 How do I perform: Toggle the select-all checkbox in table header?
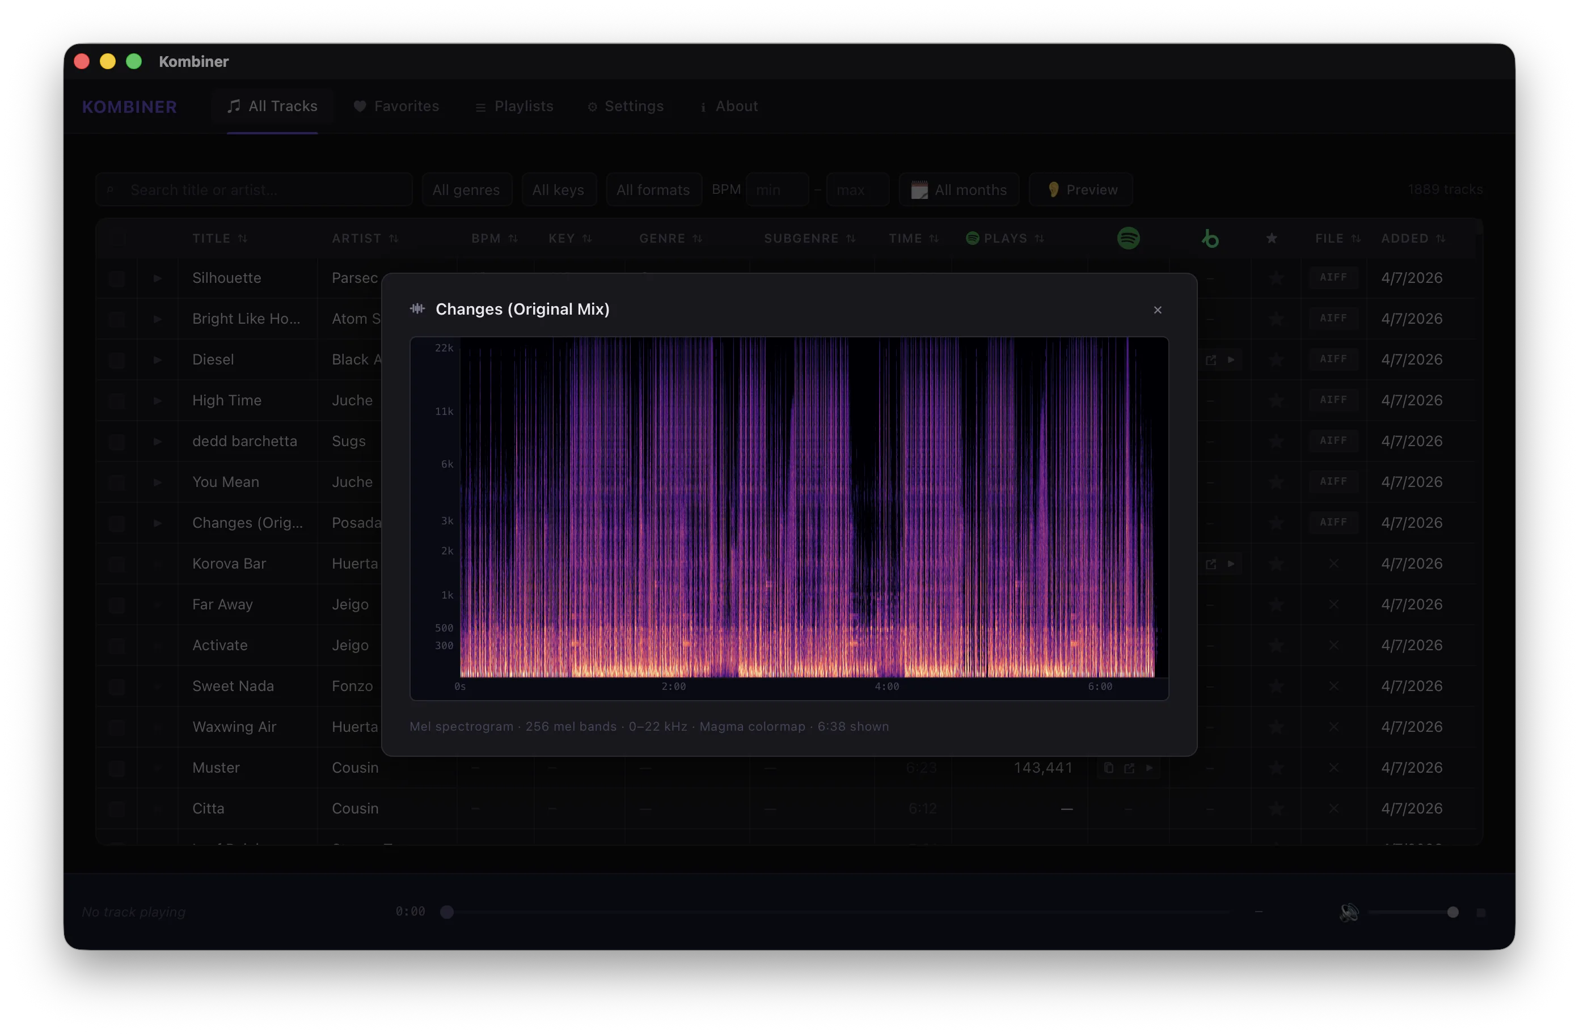point(117,238)
